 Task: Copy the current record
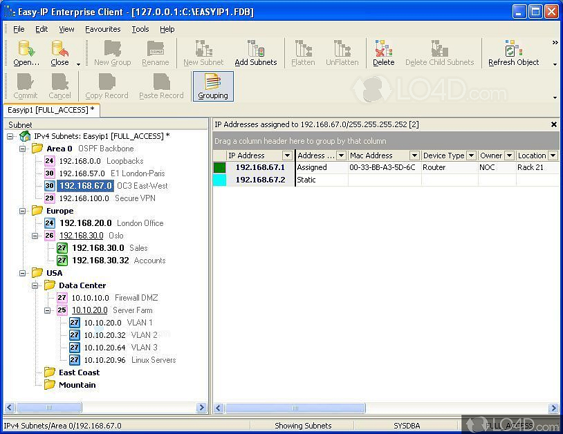pos(107,86)
